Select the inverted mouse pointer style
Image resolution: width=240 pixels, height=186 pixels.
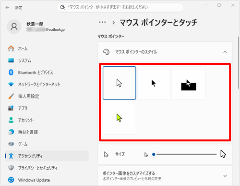(189, 83)
